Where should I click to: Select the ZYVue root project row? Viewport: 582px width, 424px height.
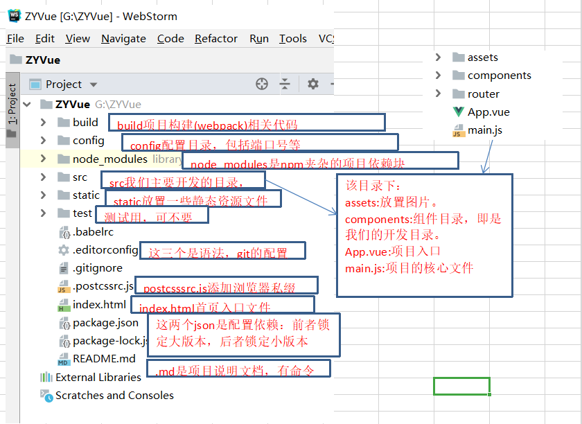177,105
